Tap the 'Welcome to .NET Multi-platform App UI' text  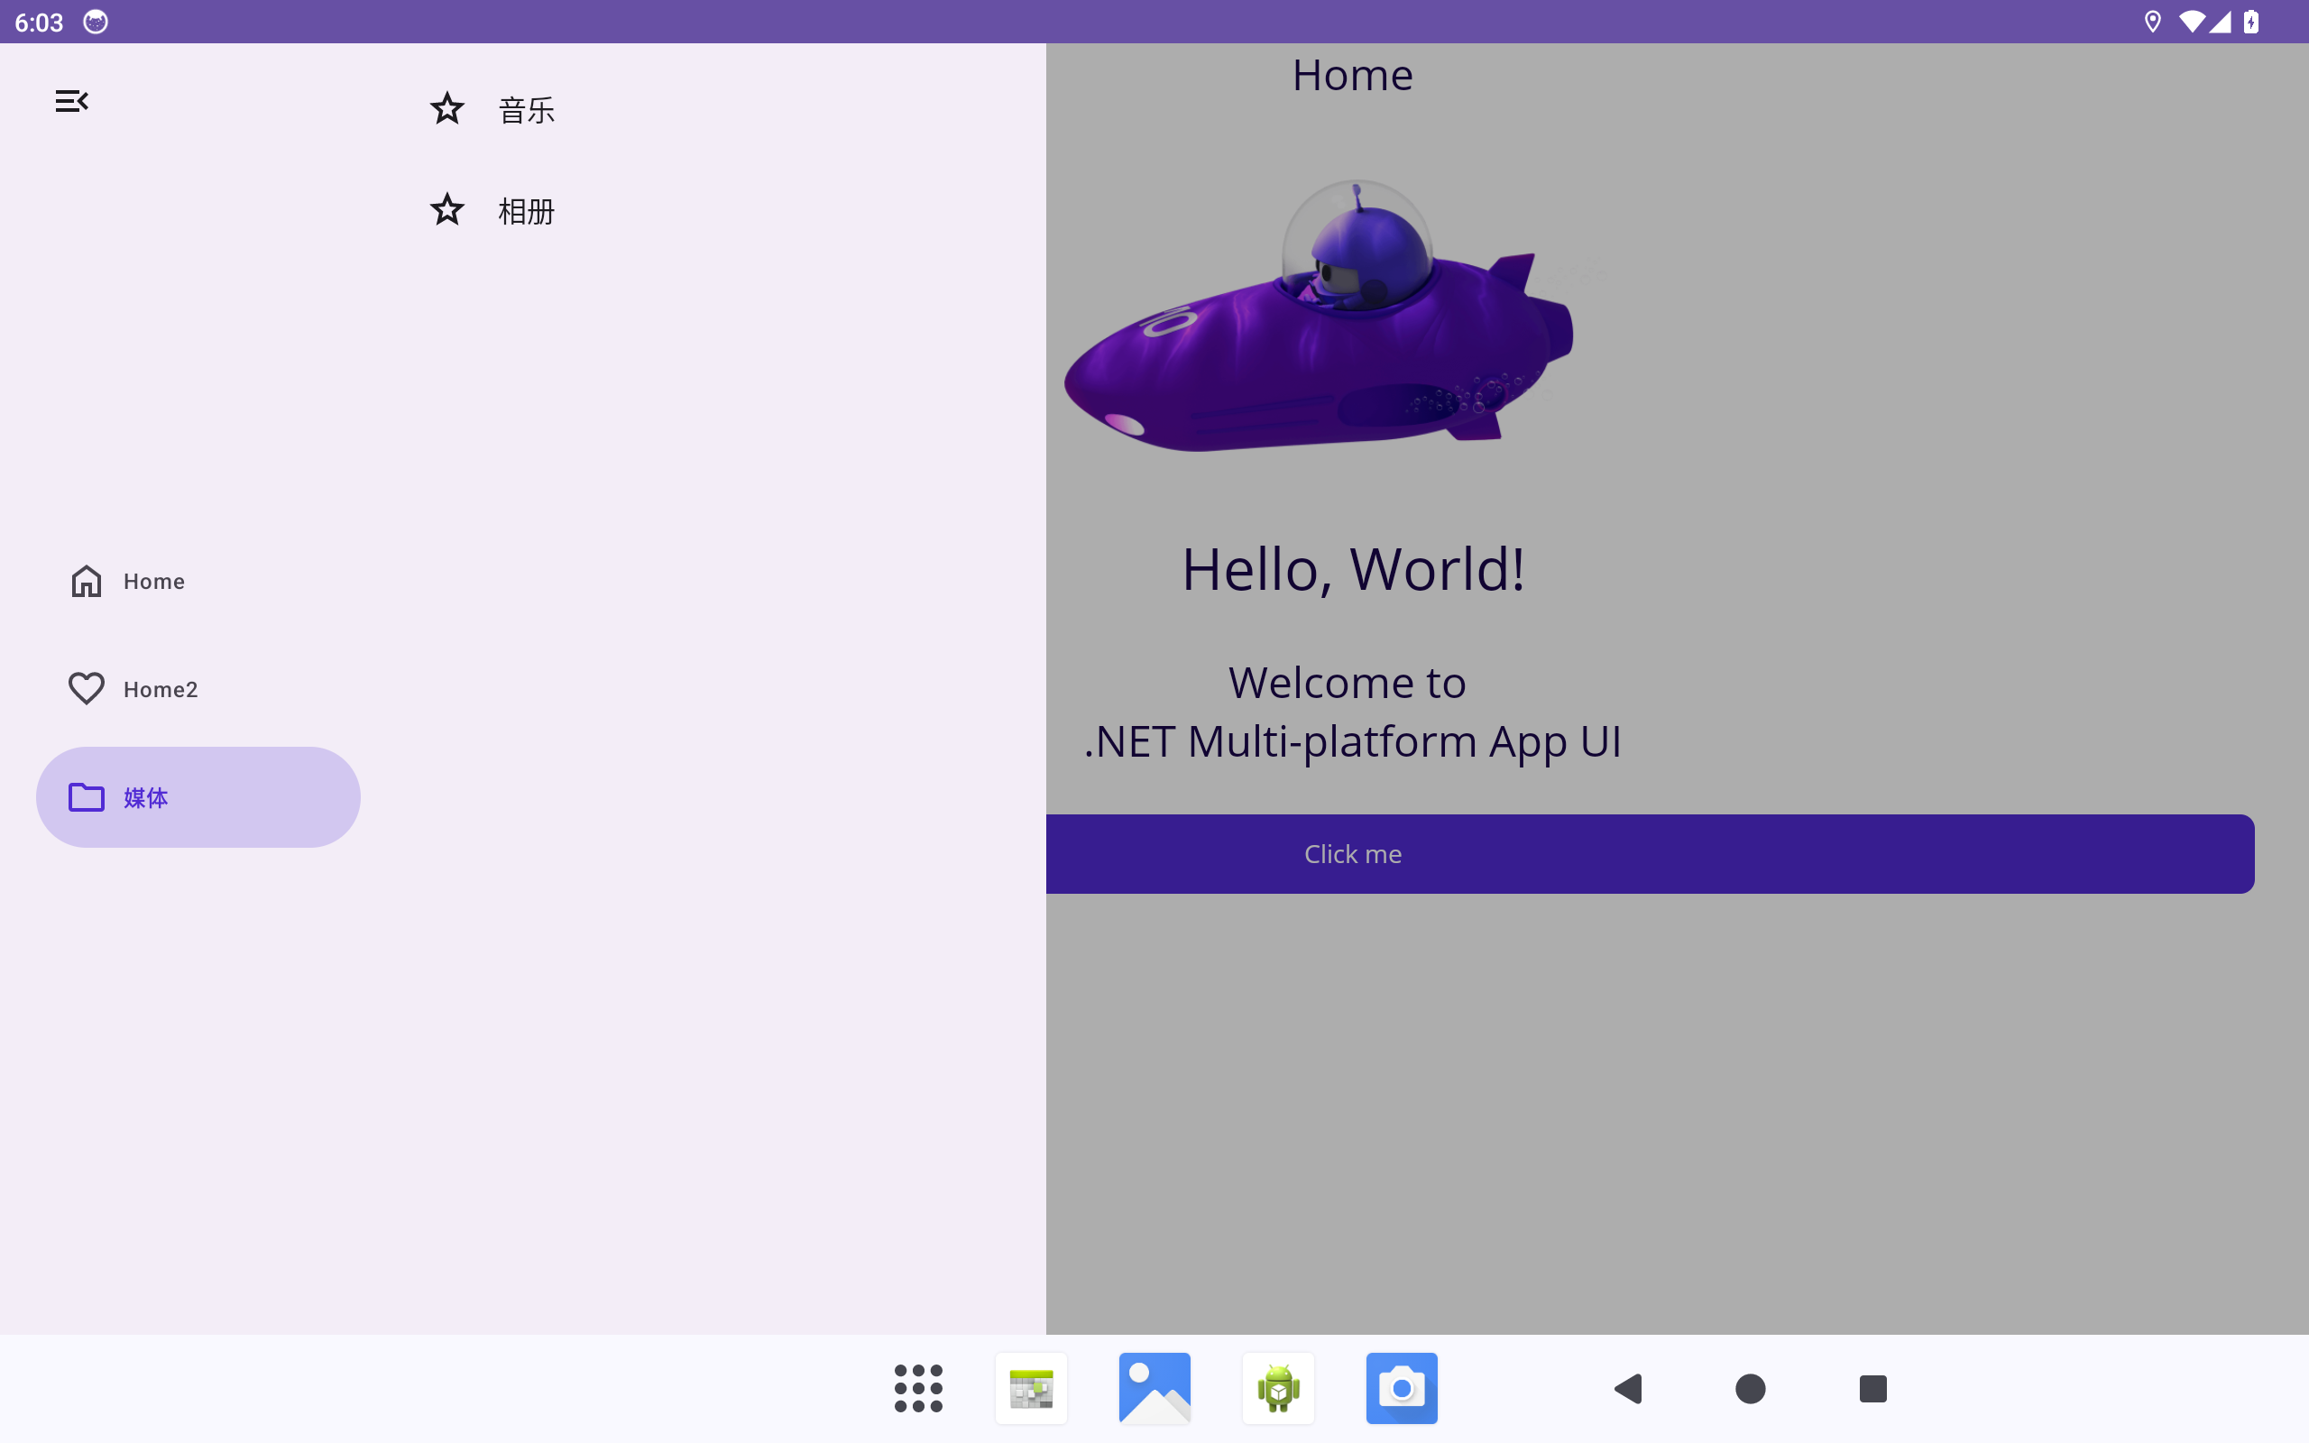click(x=1353, y=712)
